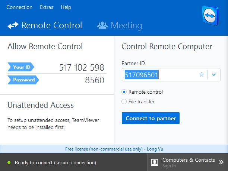Click the unattended access setup description text
The width and height of the screenshot is (228, 171).
click(x=53, y=124)
